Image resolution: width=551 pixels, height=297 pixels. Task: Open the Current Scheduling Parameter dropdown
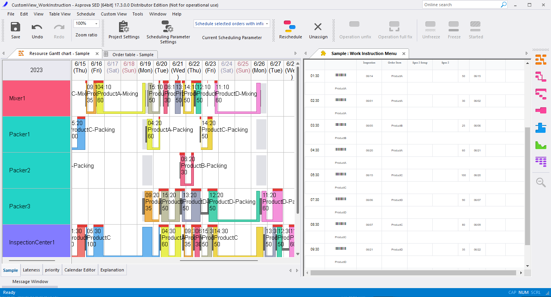click(x=267, y=24)
